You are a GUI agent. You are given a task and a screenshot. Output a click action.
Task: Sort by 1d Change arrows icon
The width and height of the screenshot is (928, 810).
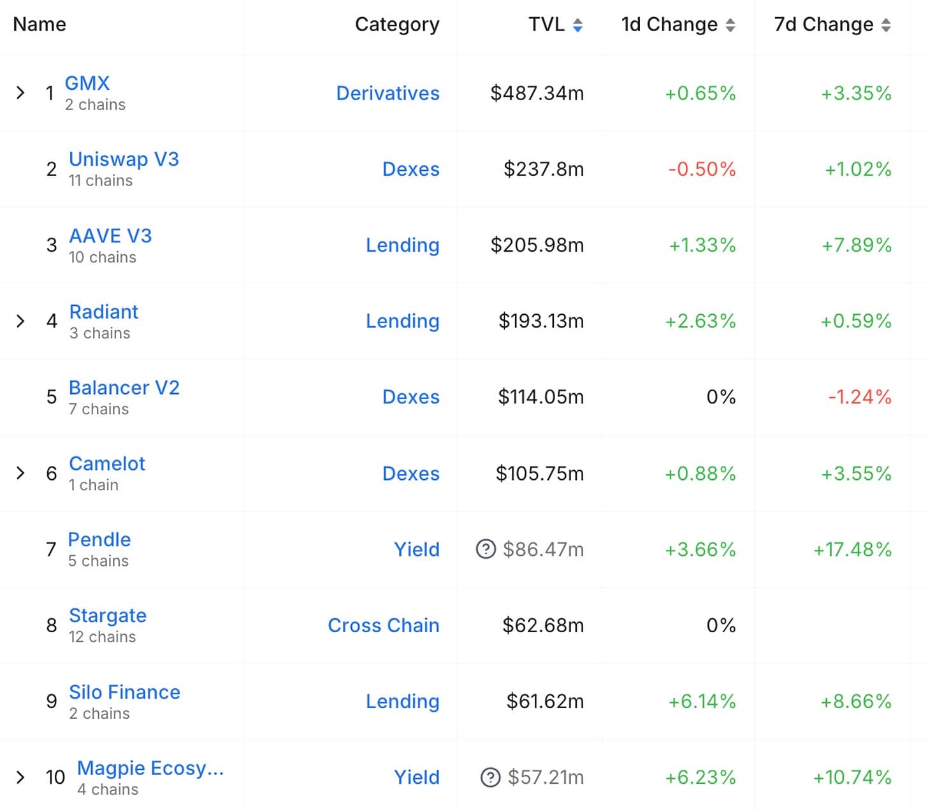[x=730, y=25]
